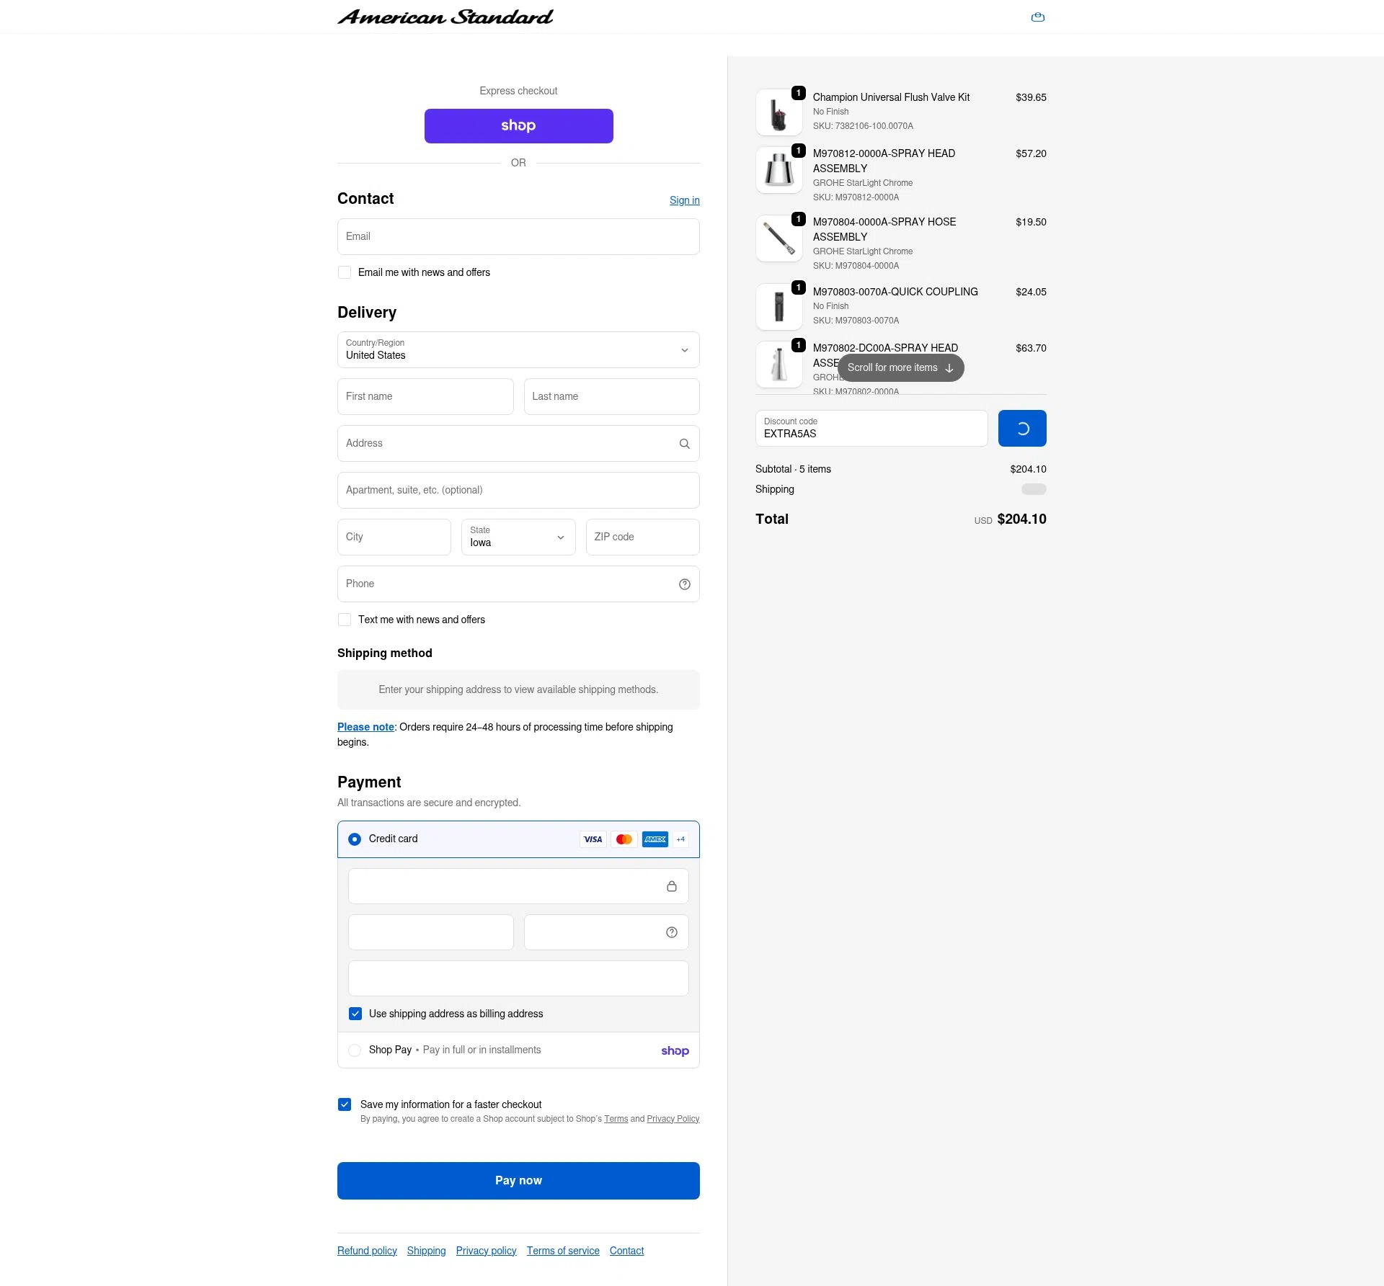Uncheck Use shipping address as billing address
Image resolution: width=1384 pixels, height=1286 pixels.
point(355,1014)
